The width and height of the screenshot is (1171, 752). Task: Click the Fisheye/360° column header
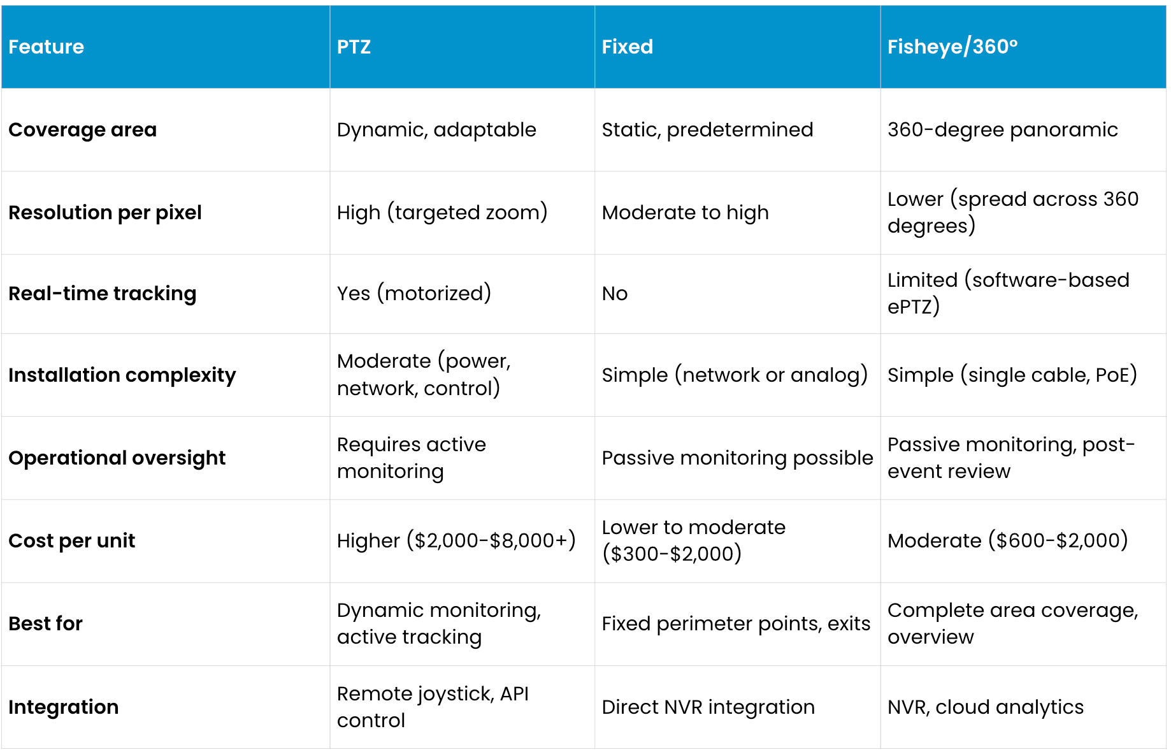952,47
